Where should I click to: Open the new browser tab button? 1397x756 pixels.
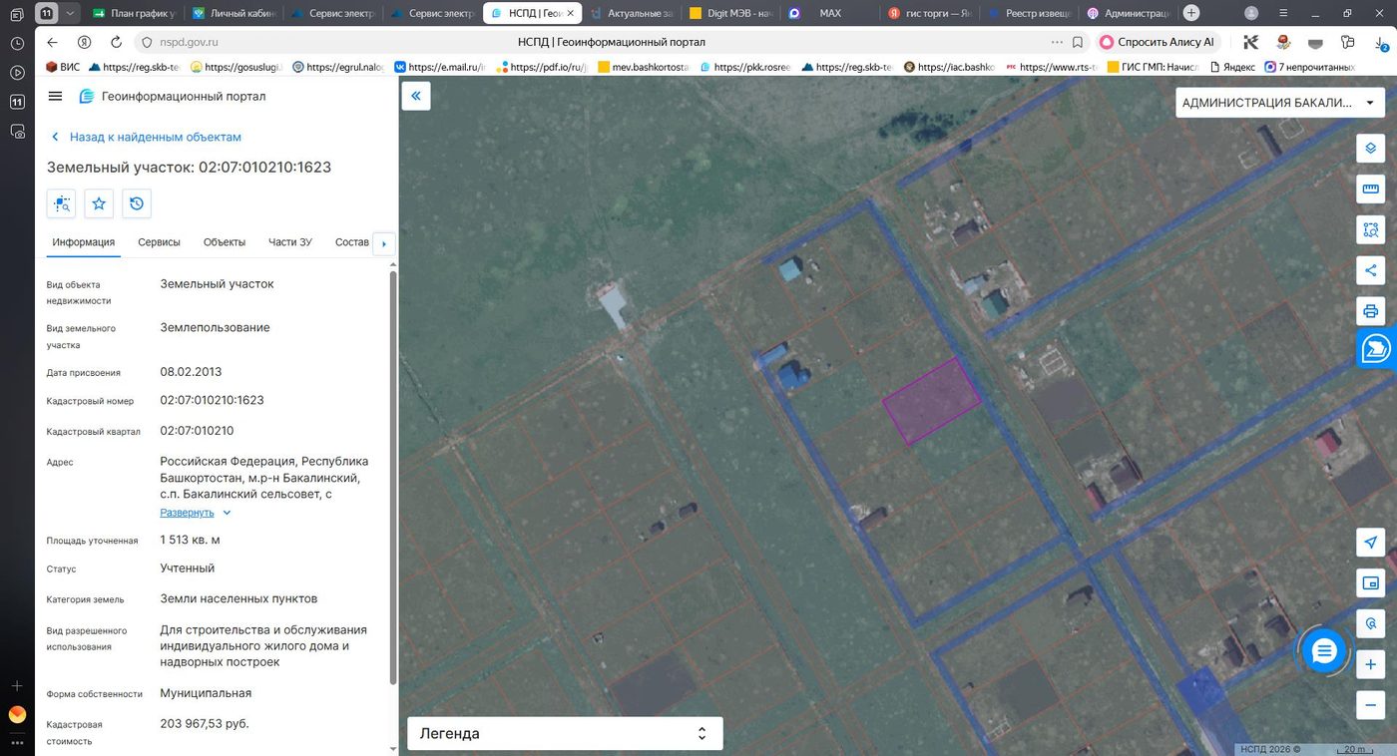click(1191, 13)
